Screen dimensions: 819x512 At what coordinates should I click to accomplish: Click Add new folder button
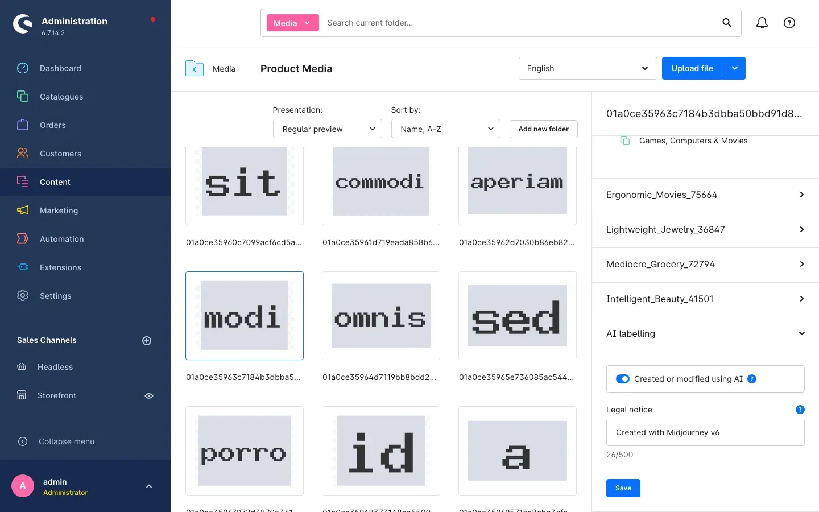(543, 129)
